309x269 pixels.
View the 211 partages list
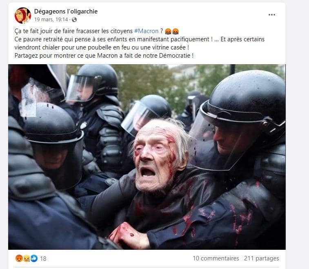pos(262,258)
